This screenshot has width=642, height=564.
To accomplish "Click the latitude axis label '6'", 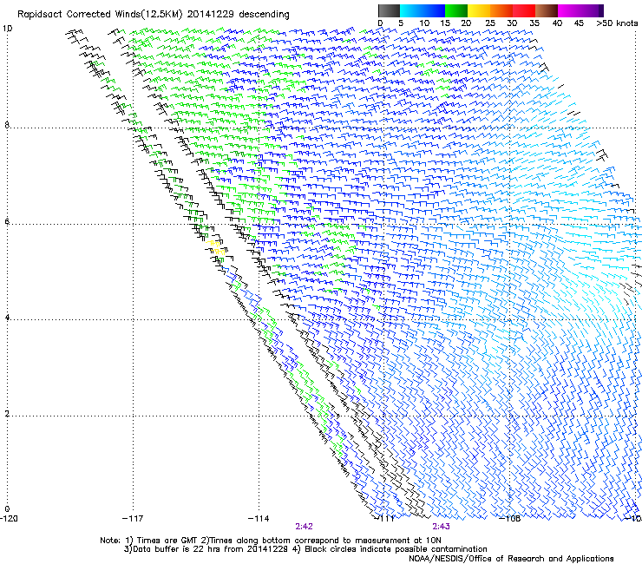I will 7,221.
